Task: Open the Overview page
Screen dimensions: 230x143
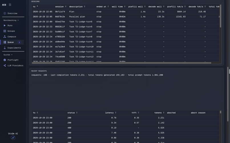Action: (x=13, y=13)
